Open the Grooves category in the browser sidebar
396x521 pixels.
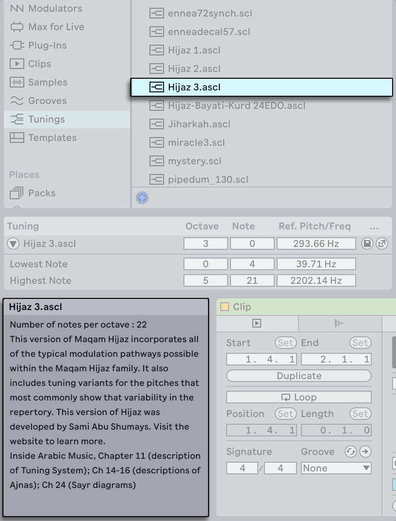coord(47,101)
